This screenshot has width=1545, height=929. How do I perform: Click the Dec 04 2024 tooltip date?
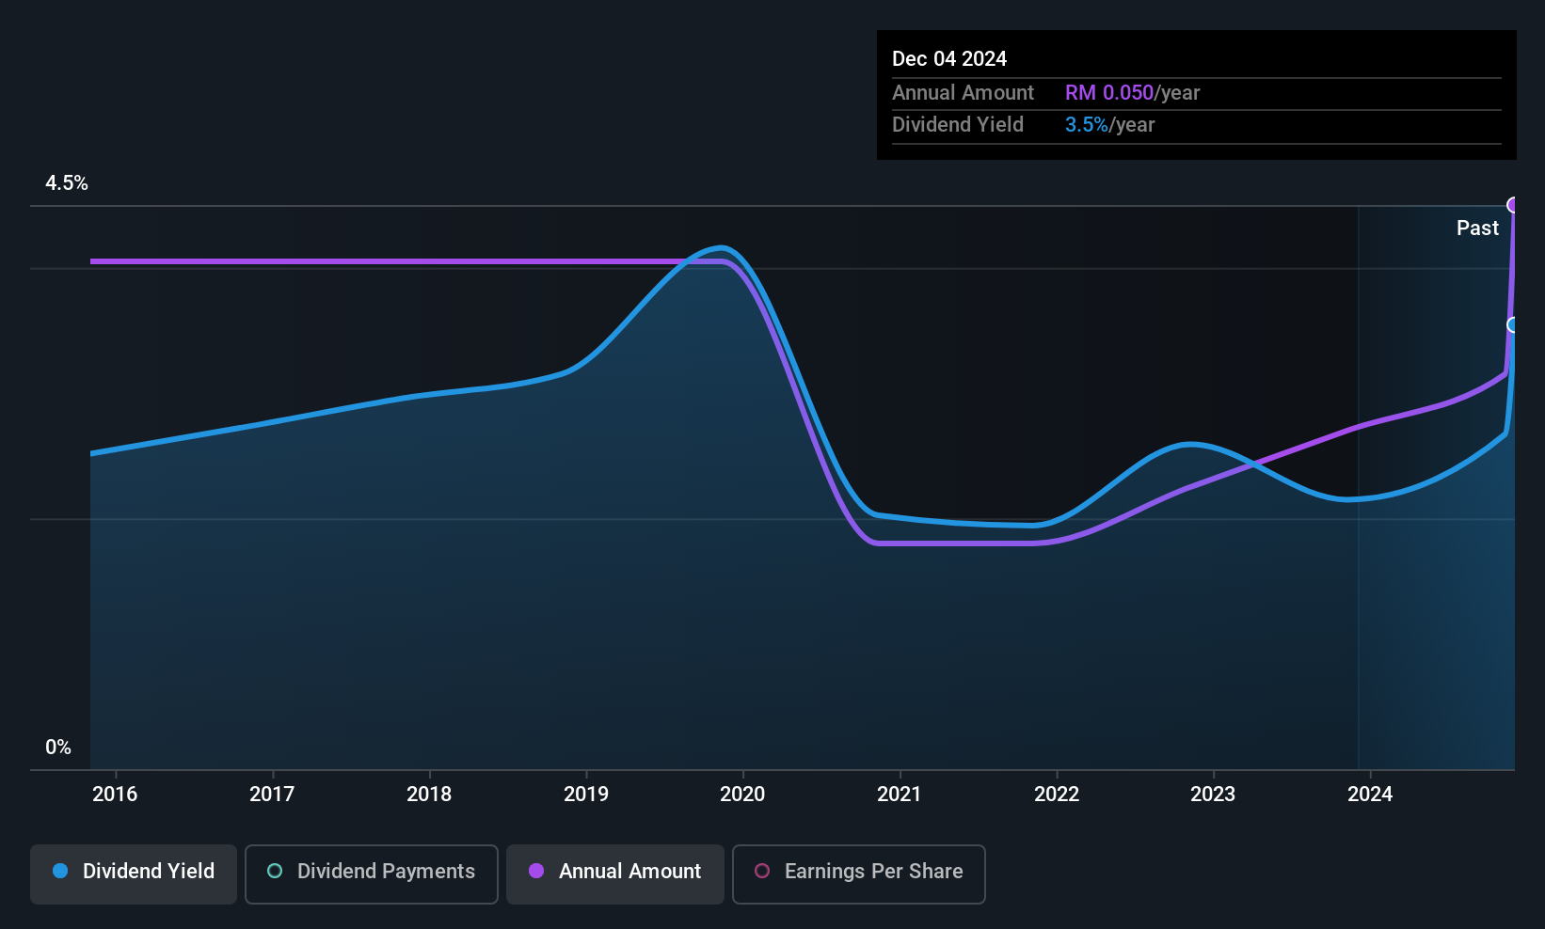click(949, 59)
